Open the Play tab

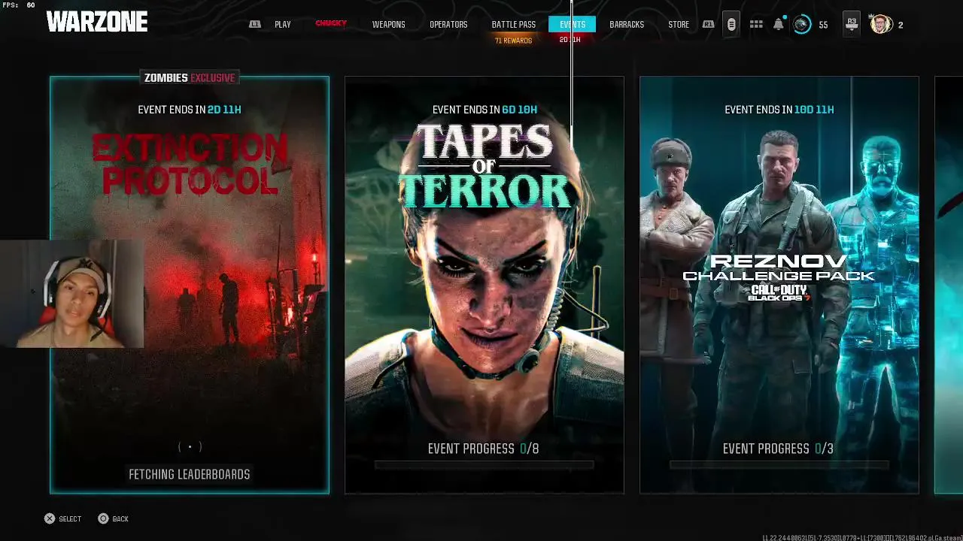pos(283,25)
